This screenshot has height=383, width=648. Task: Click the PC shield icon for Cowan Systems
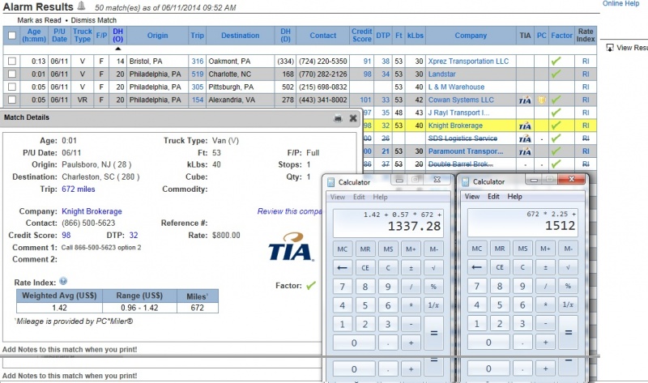(x=541, y=100)
